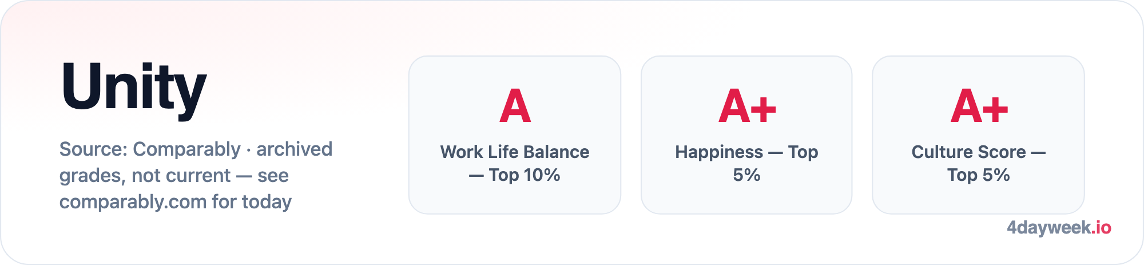Click the plus sign in Culture Score grade
This screenshot has height=265, width=1144.
point(995,108)
